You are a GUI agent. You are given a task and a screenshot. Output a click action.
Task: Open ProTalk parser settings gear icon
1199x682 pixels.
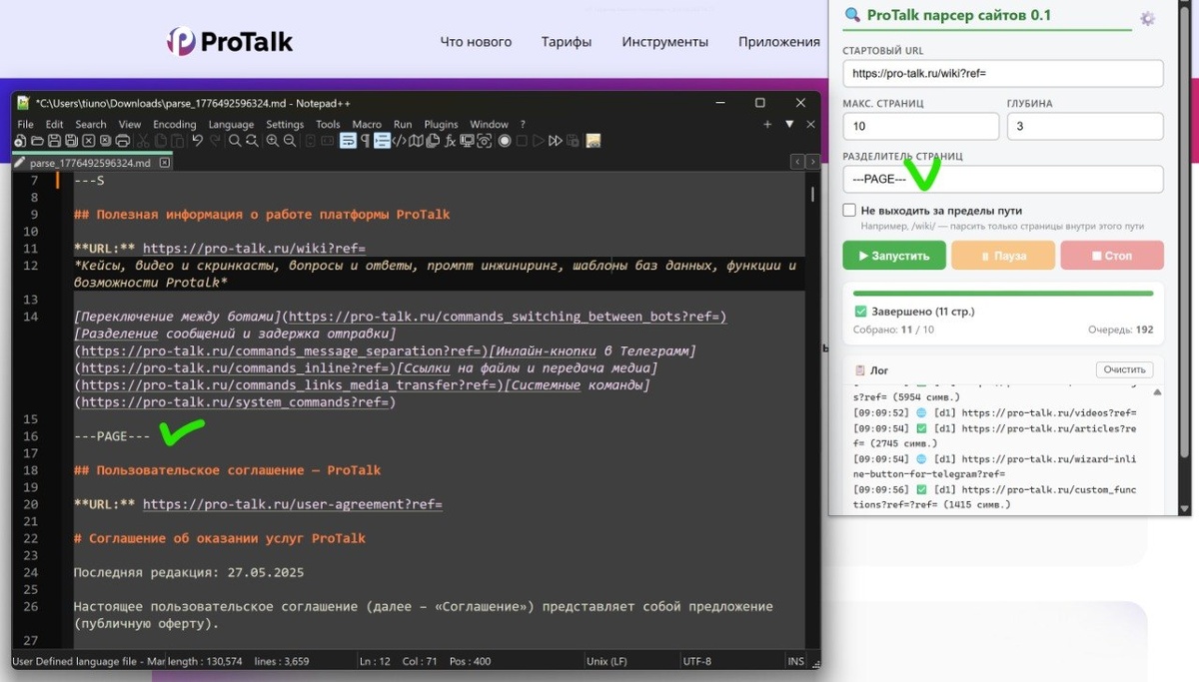pos(1147,19)
